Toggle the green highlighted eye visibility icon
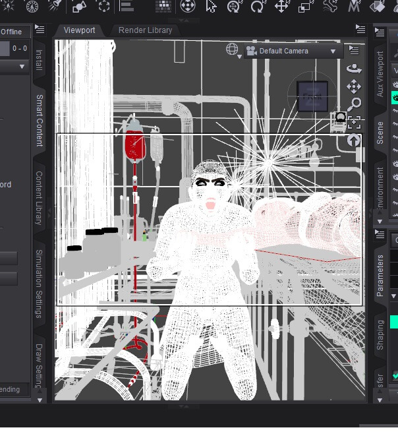 coord(395,98)
